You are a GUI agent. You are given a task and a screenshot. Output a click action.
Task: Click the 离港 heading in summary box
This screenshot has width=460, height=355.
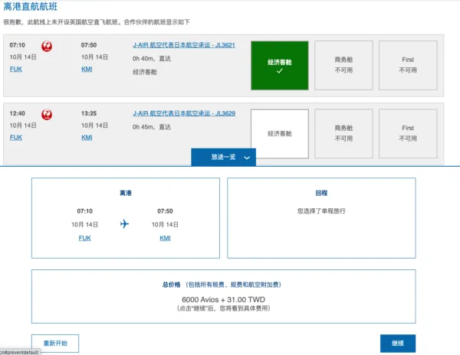tap(126, 193)
